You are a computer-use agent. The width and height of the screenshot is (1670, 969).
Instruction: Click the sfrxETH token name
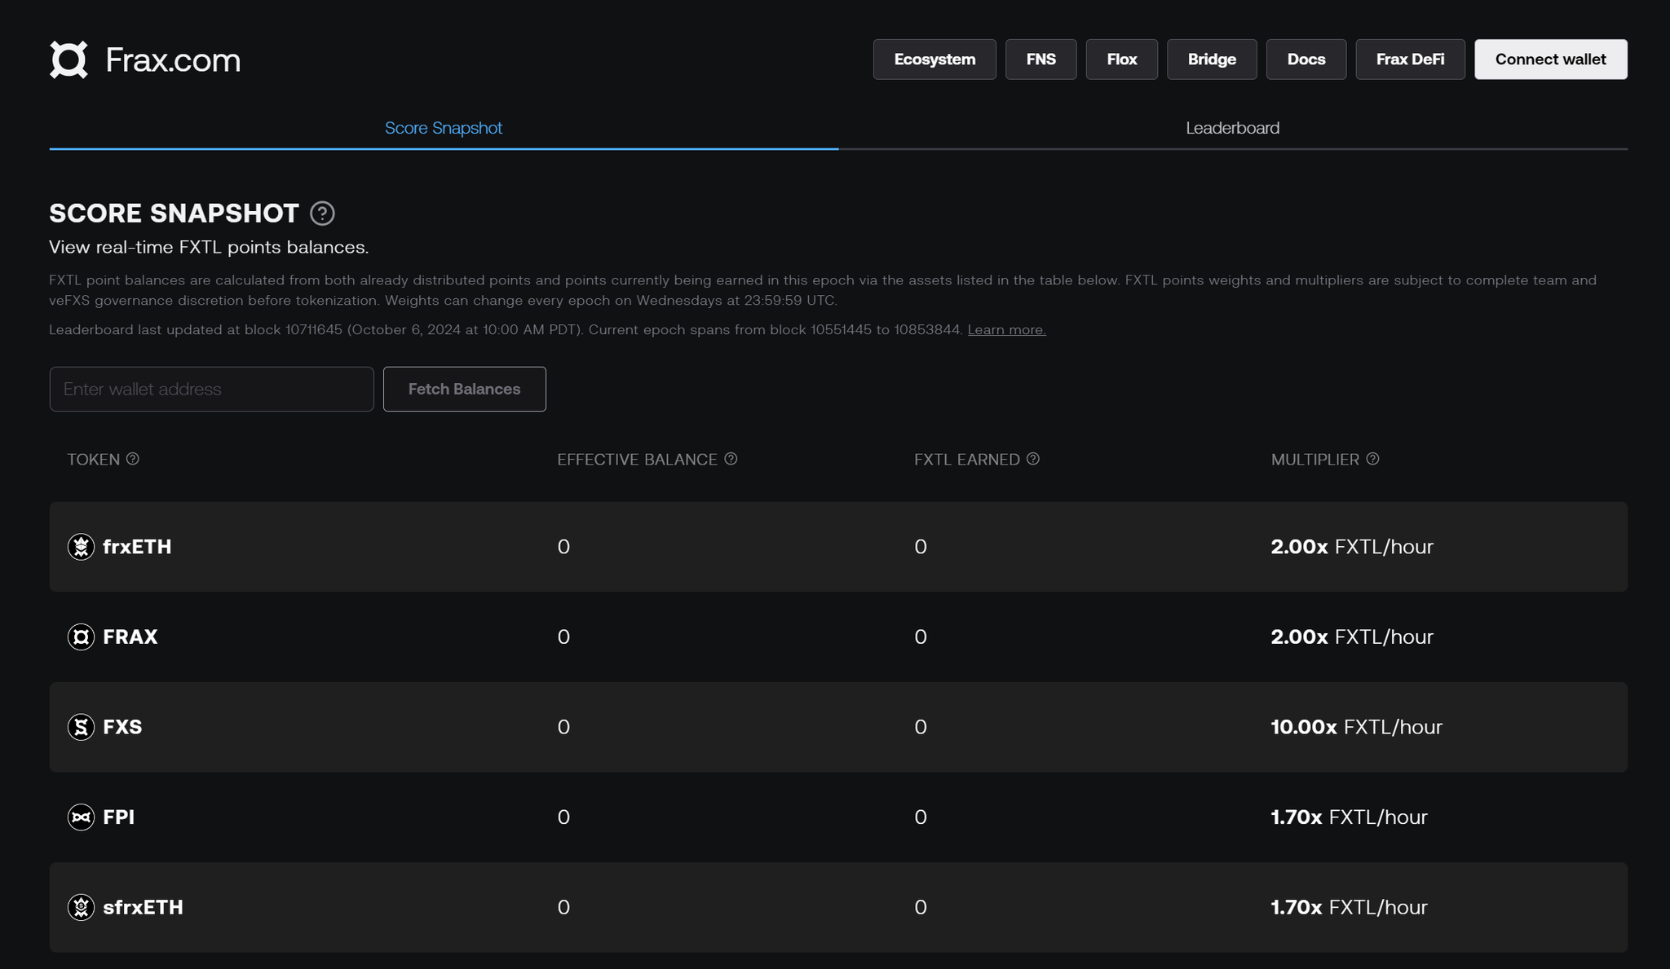point(143,907)
